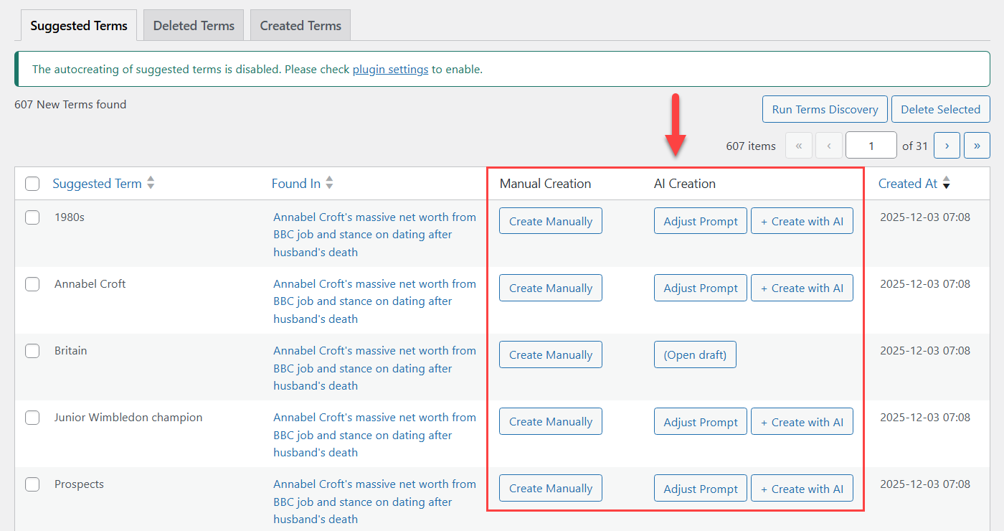
Task: Click the previous page ‹ arrow
Action: (x=829, y=145)
